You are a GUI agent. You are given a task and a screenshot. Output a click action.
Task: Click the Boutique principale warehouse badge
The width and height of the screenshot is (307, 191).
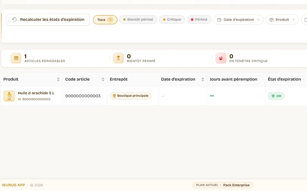tap(130, 96)
